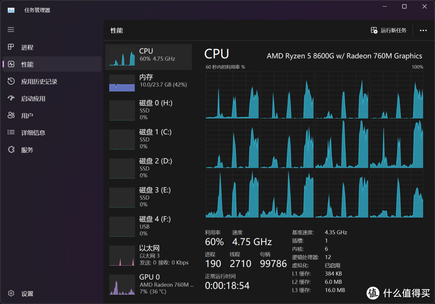
Task: Click the uptime value 0:00:18:54
Action: click(227, 285)
